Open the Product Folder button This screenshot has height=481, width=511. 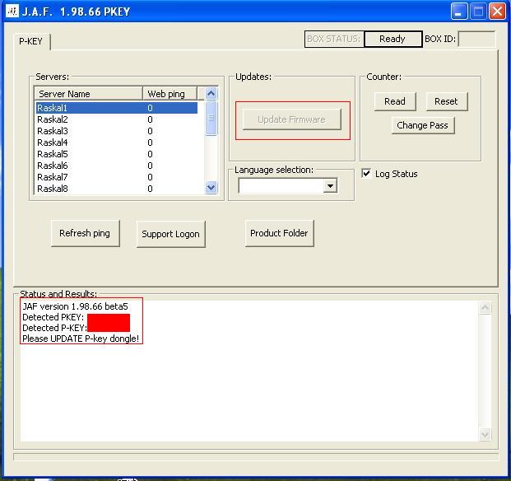tap(279, 233)
